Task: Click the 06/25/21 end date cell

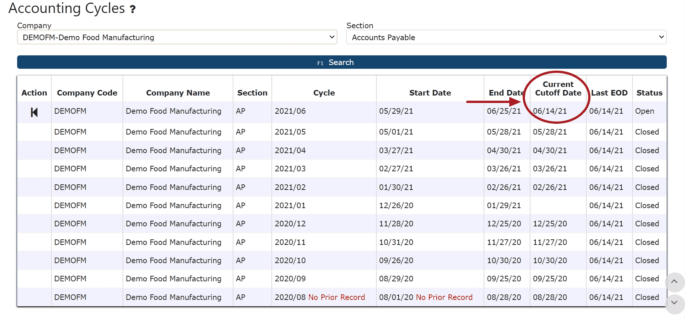Action: point(504,111)
